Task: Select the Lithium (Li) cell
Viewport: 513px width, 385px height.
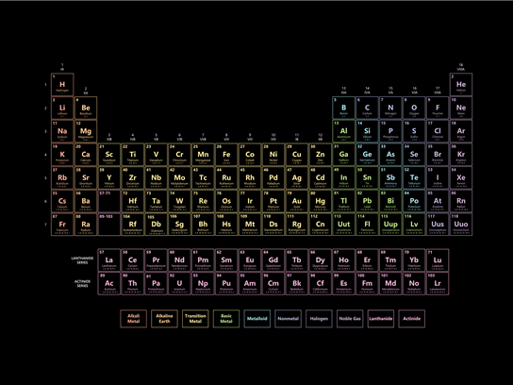Action: tap(62, 108)
